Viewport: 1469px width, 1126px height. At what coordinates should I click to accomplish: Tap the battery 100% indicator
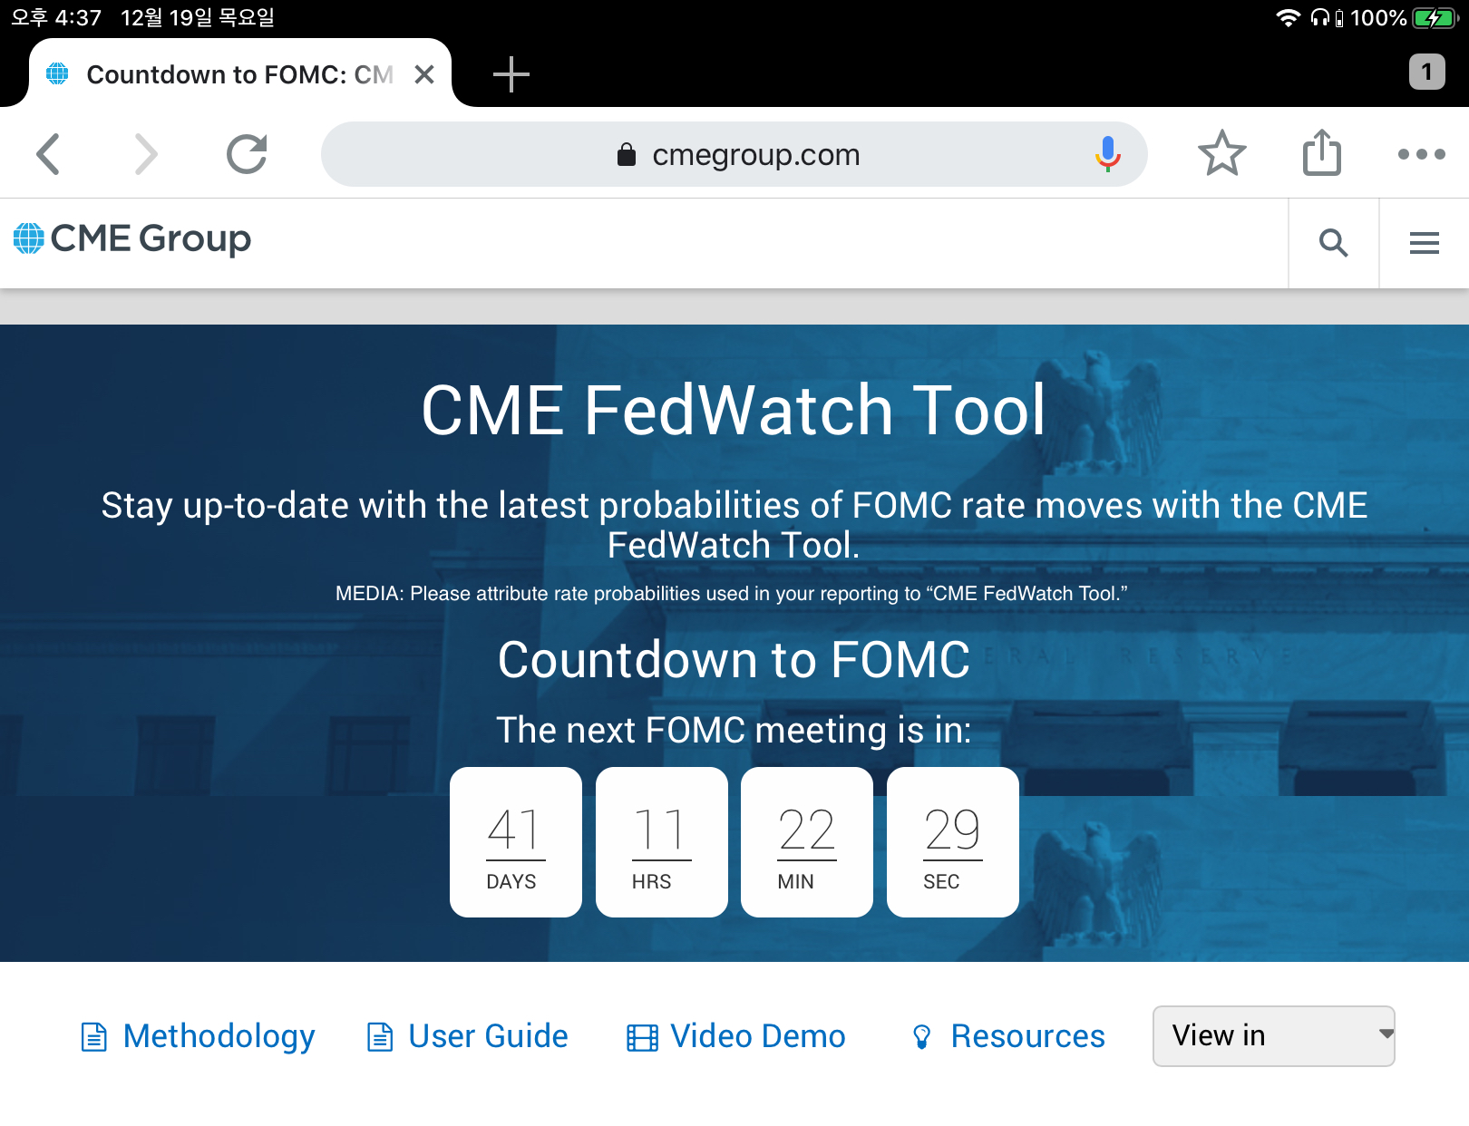coord(1401,18)
